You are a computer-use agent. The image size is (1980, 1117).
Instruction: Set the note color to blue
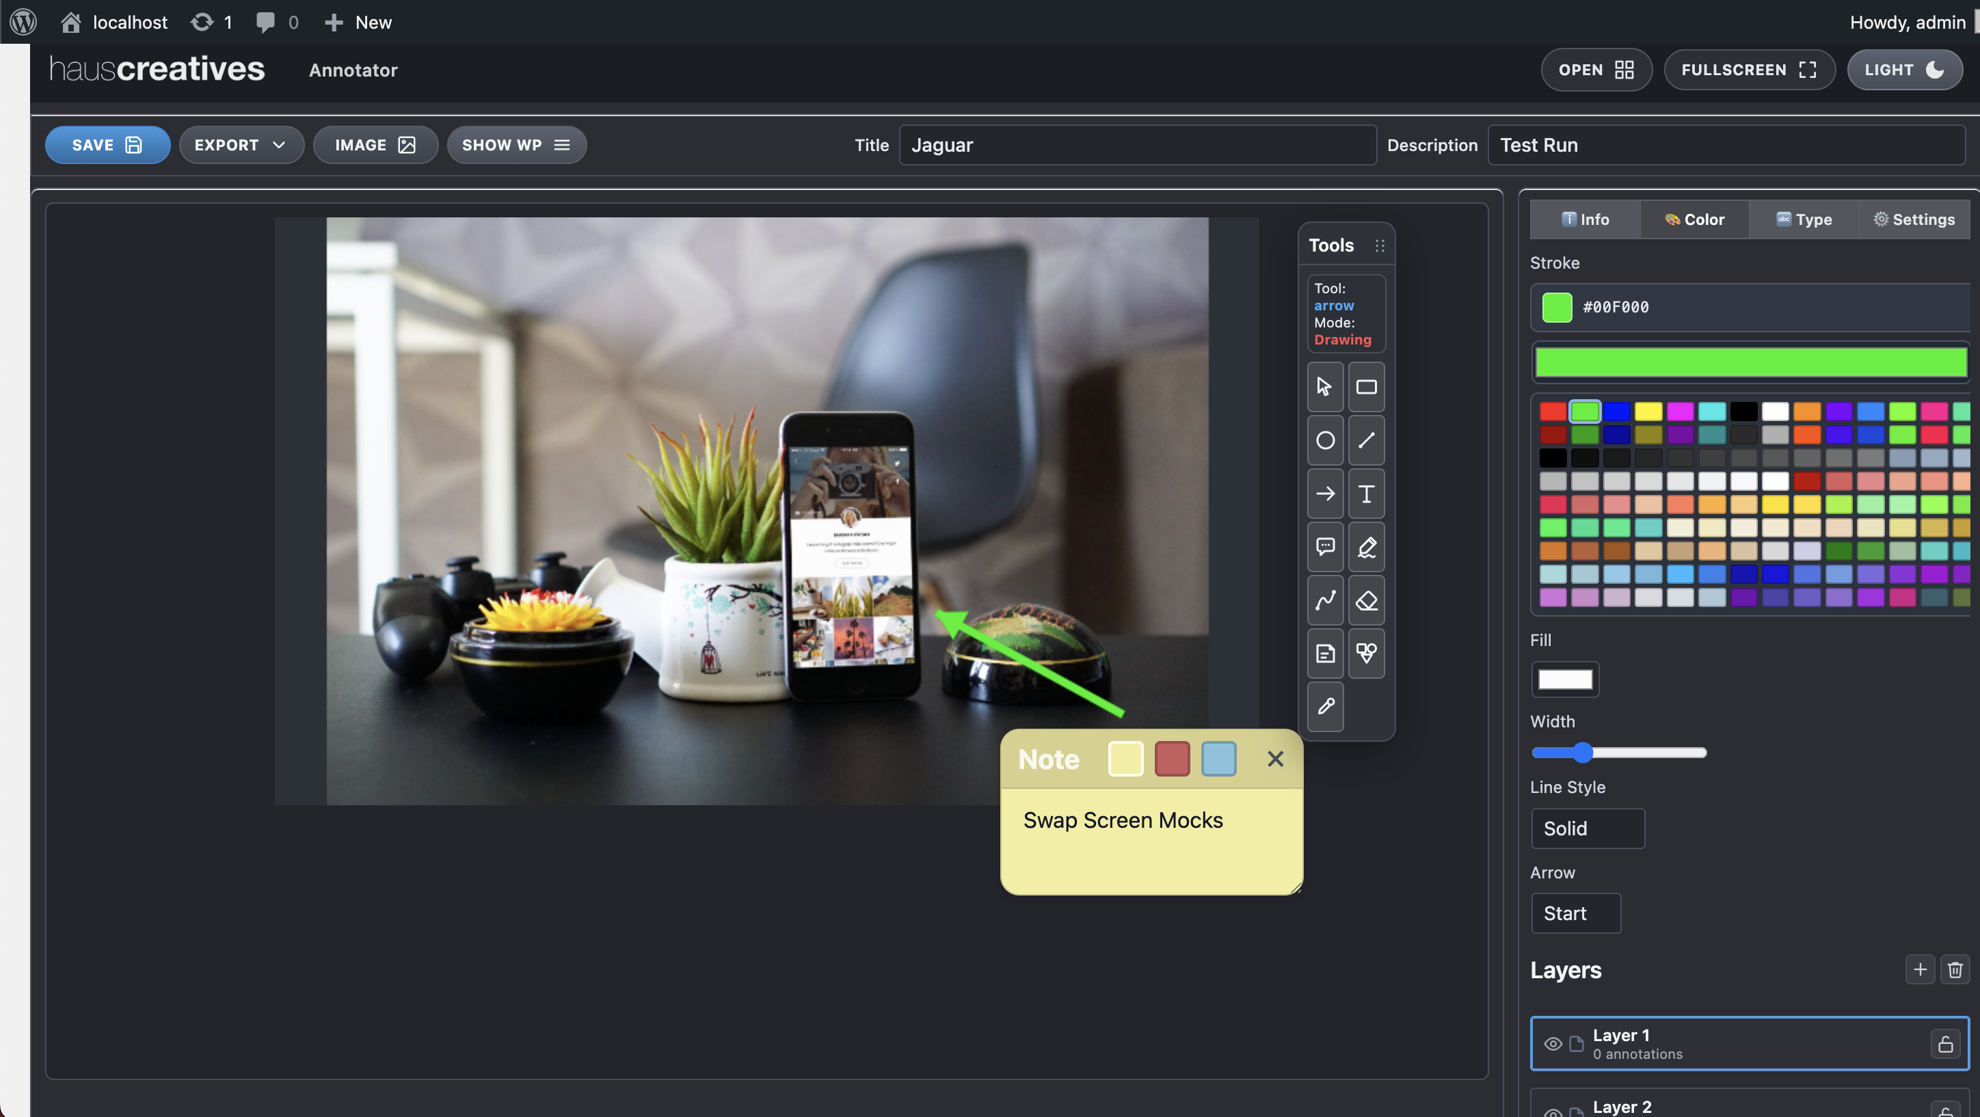coord(1218,759)
